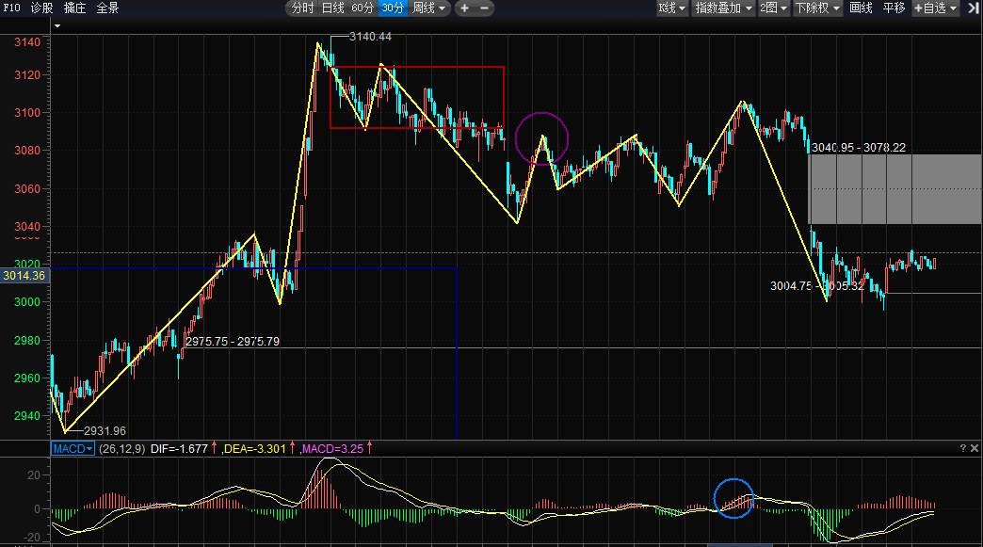Click the 3100 mark on price axis
Viewport: 983px width, 547px height.
[x=27, y=113]
